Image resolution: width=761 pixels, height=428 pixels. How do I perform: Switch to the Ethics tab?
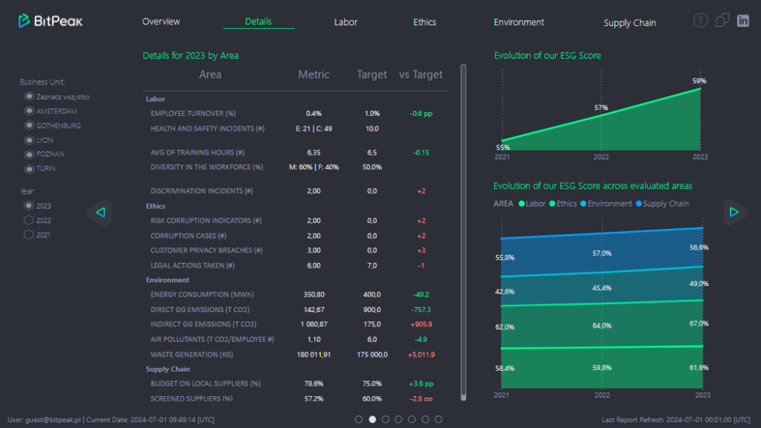tap(424, 22)
